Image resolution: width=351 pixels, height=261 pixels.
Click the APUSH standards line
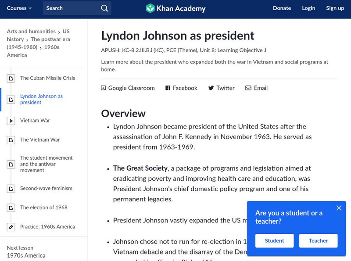[x=183, y=50]
